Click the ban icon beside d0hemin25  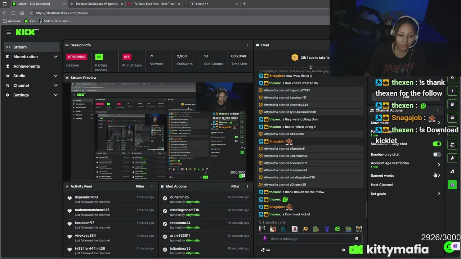pyautogui.click(x=165, y=198)
